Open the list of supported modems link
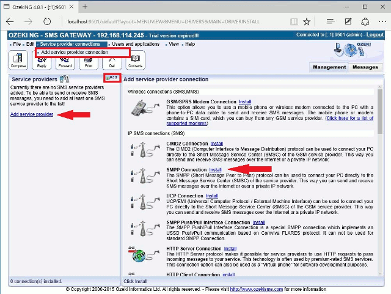This screenshot has height=294, width=391. pyautogui.click(x=350, y=118)
